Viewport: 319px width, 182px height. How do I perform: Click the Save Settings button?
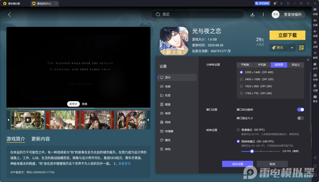(x=237, y=164)
